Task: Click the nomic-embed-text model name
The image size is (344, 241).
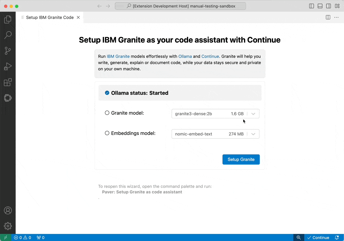Action: tap(193, 134)
